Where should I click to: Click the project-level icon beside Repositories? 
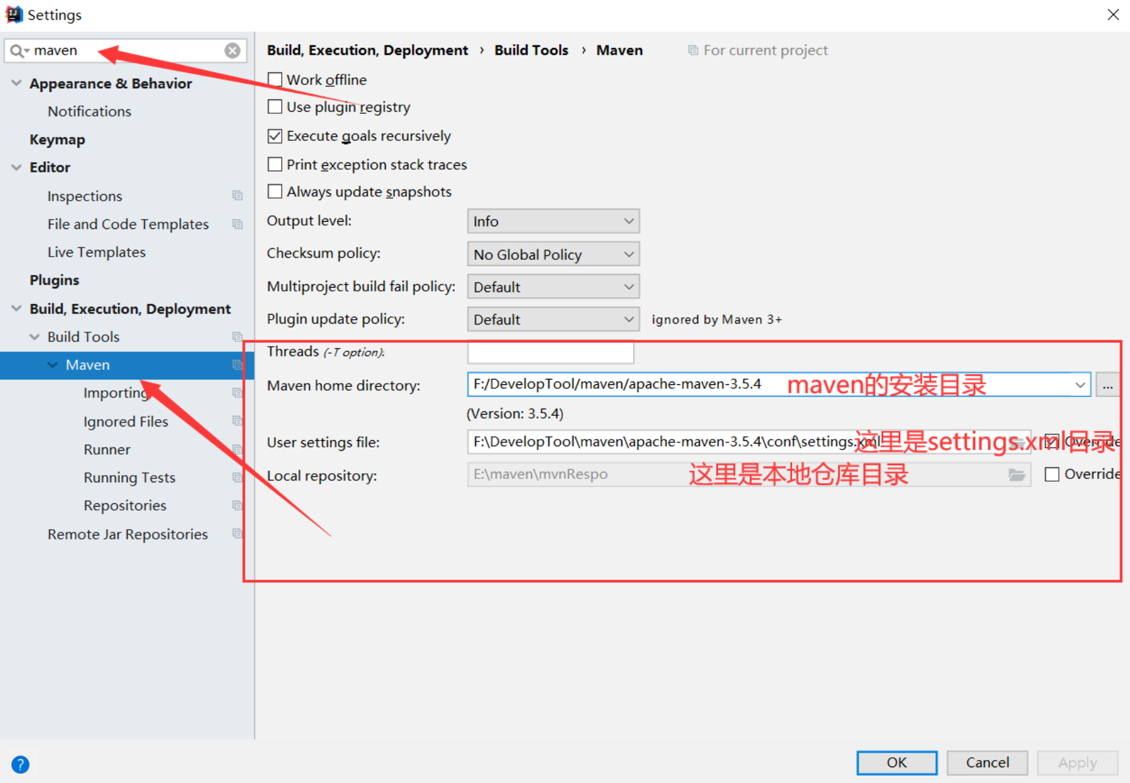tap(238, 505)
